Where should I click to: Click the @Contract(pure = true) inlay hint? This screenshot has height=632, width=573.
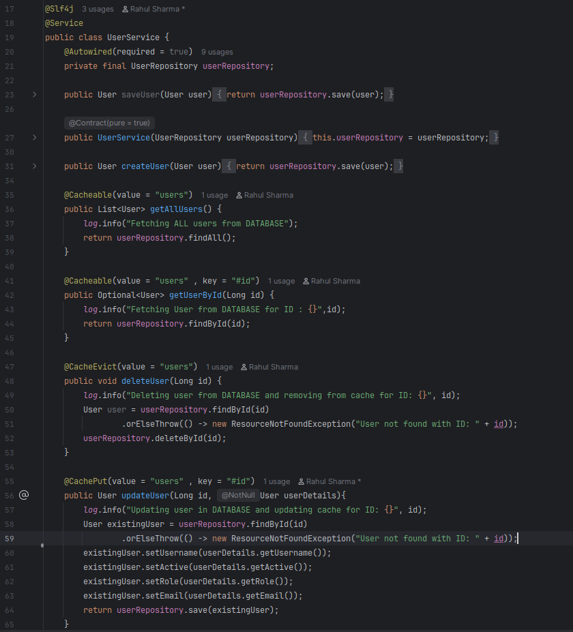pyautogui.click(x=109, y=123)
